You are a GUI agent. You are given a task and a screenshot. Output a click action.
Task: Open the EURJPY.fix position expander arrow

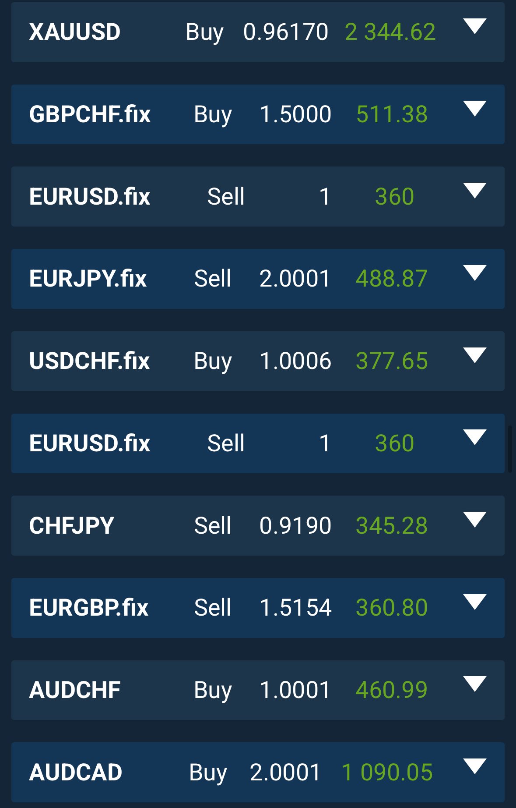tap(474, 273)
